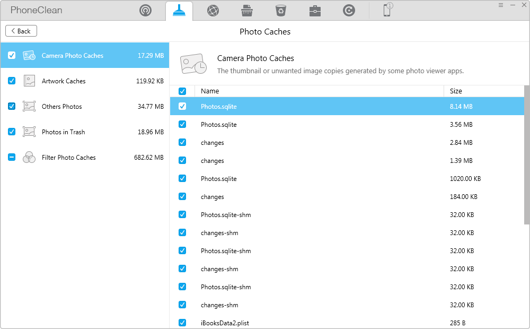The width and height of the screenshot is (530, 329).
Task: Click the Filter Photo Caches category icon
Action: [29, 158]
